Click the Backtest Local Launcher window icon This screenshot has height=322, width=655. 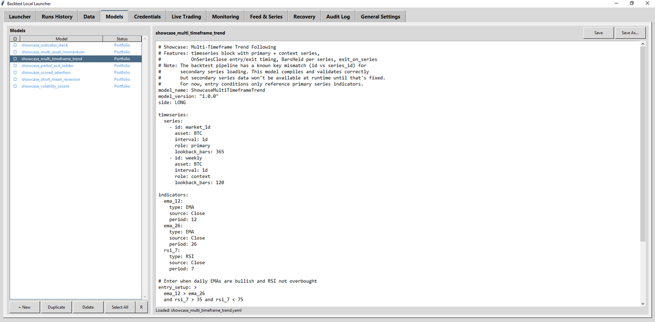coord(3,3)
